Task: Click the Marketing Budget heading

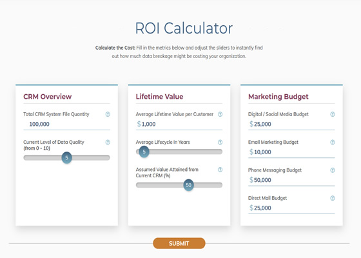Action: 278,97
